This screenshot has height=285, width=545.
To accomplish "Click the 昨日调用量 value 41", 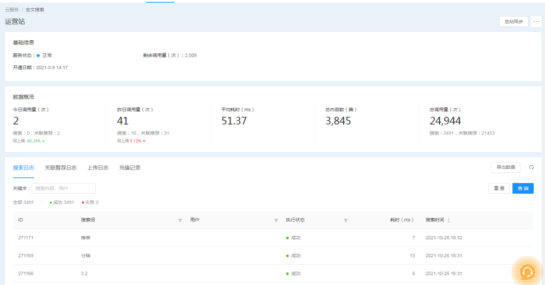I will tap(123, 121).
